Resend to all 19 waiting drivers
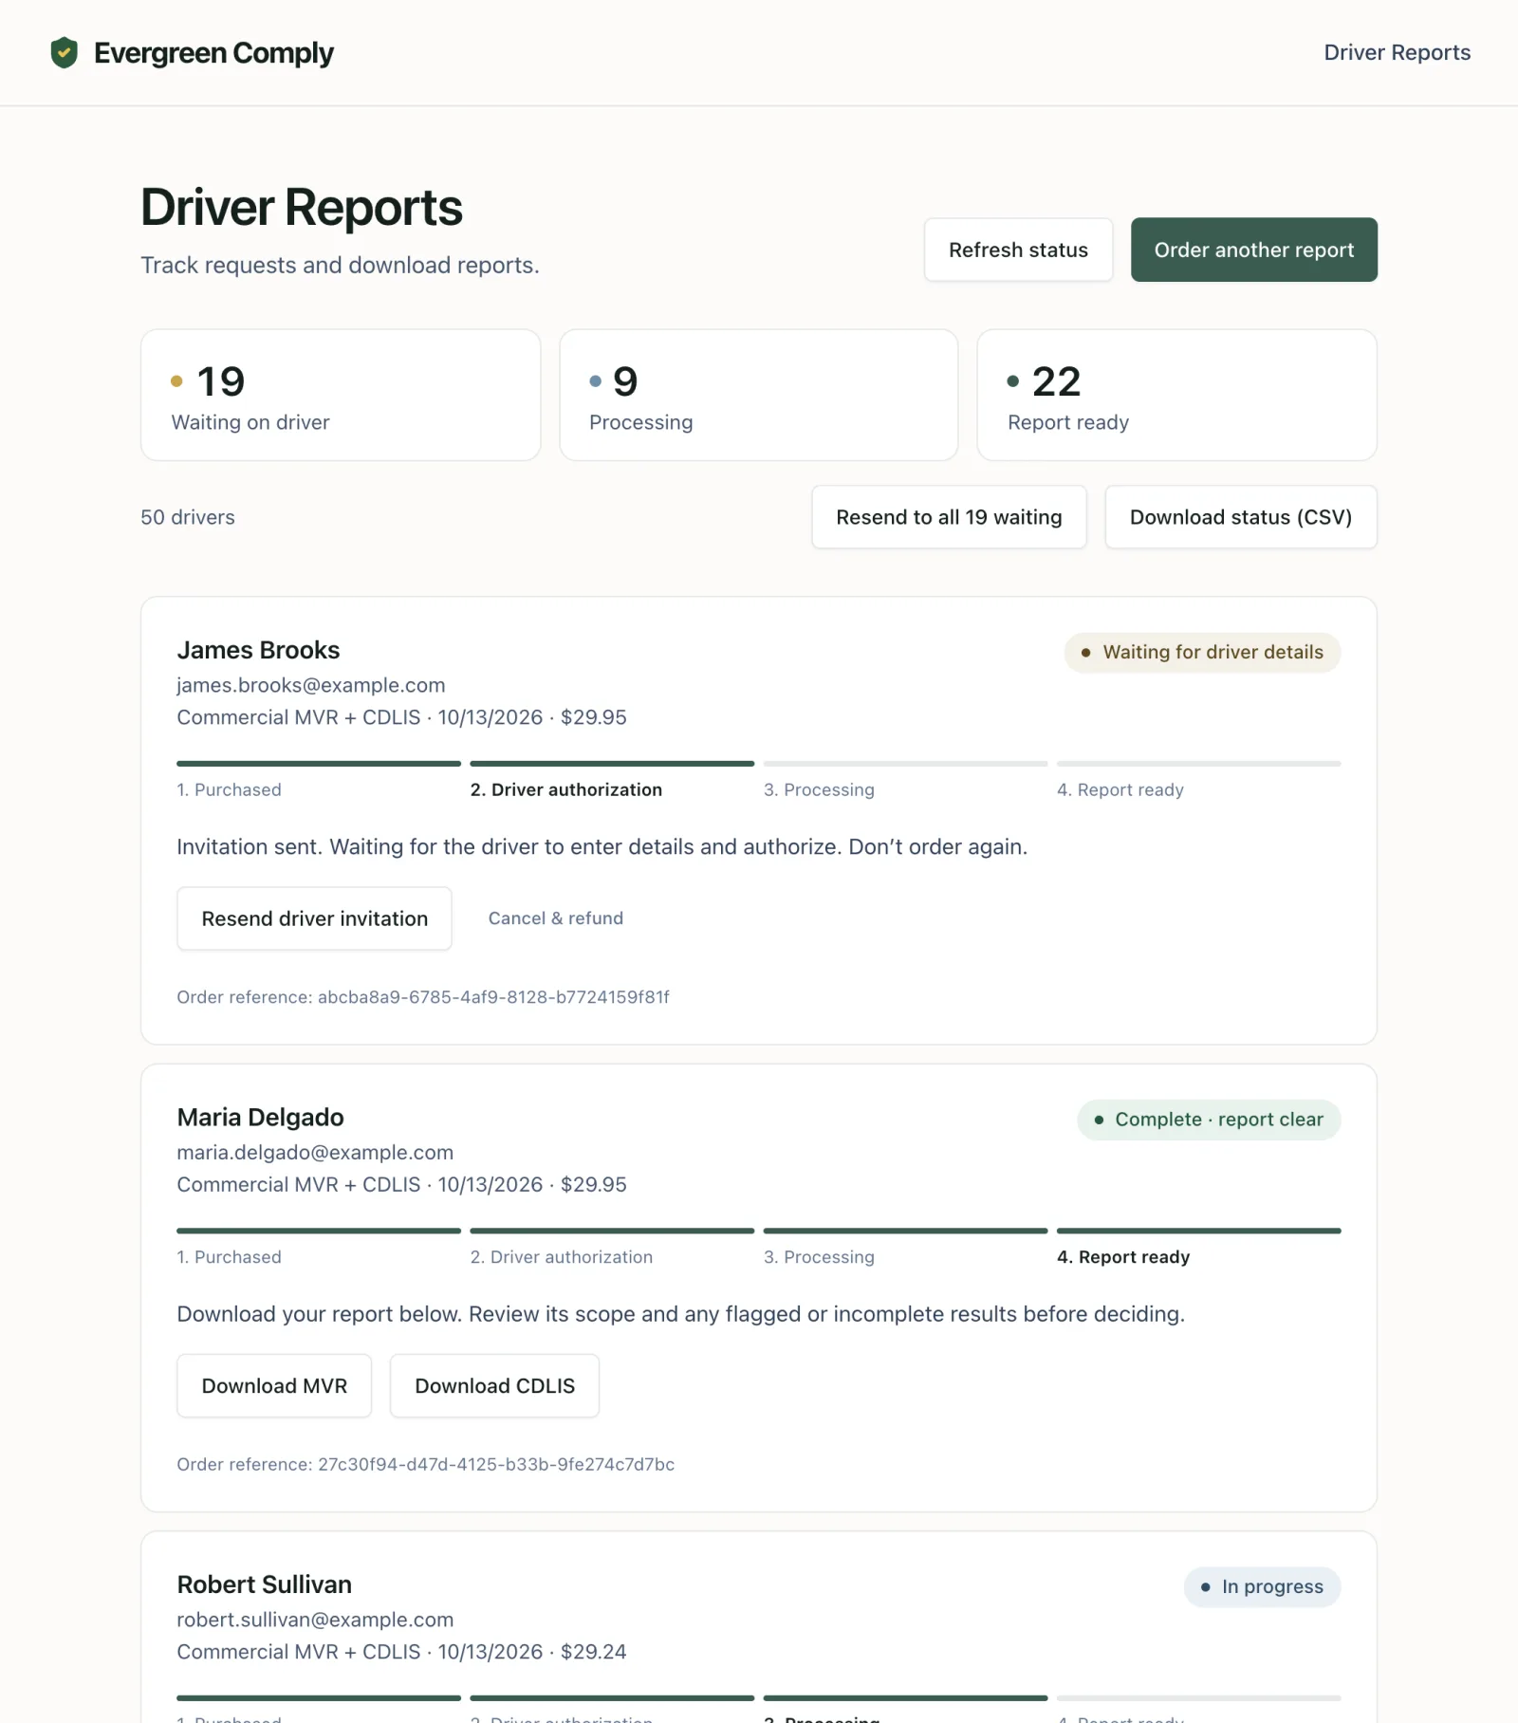Viewport: 1518px width, 1723px height. [x=949, y=517]
